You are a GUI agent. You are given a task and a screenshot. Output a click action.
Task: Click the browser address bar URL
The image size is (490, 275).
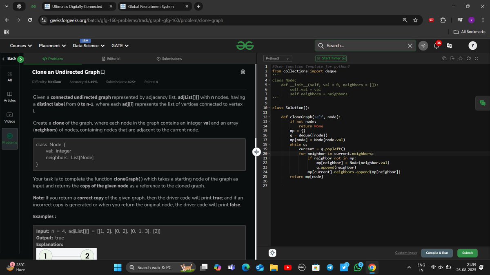[x=136, y=20]
